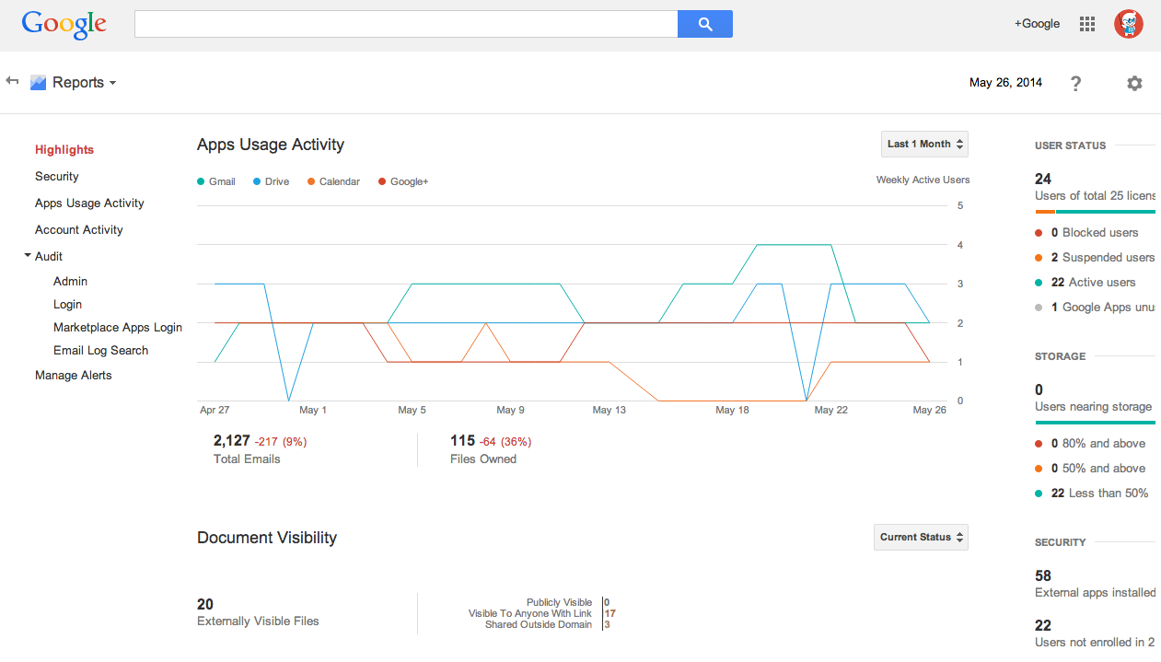Select Account Activity in the sidebar
Image resolution: width=1161 pixels, height=662 pixels.
[x=79, y=229]
